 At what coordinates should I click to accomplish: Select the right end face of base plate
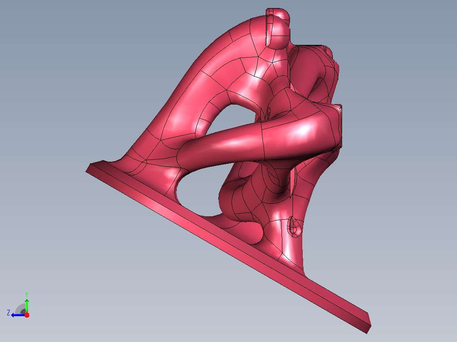coord(369,323)
